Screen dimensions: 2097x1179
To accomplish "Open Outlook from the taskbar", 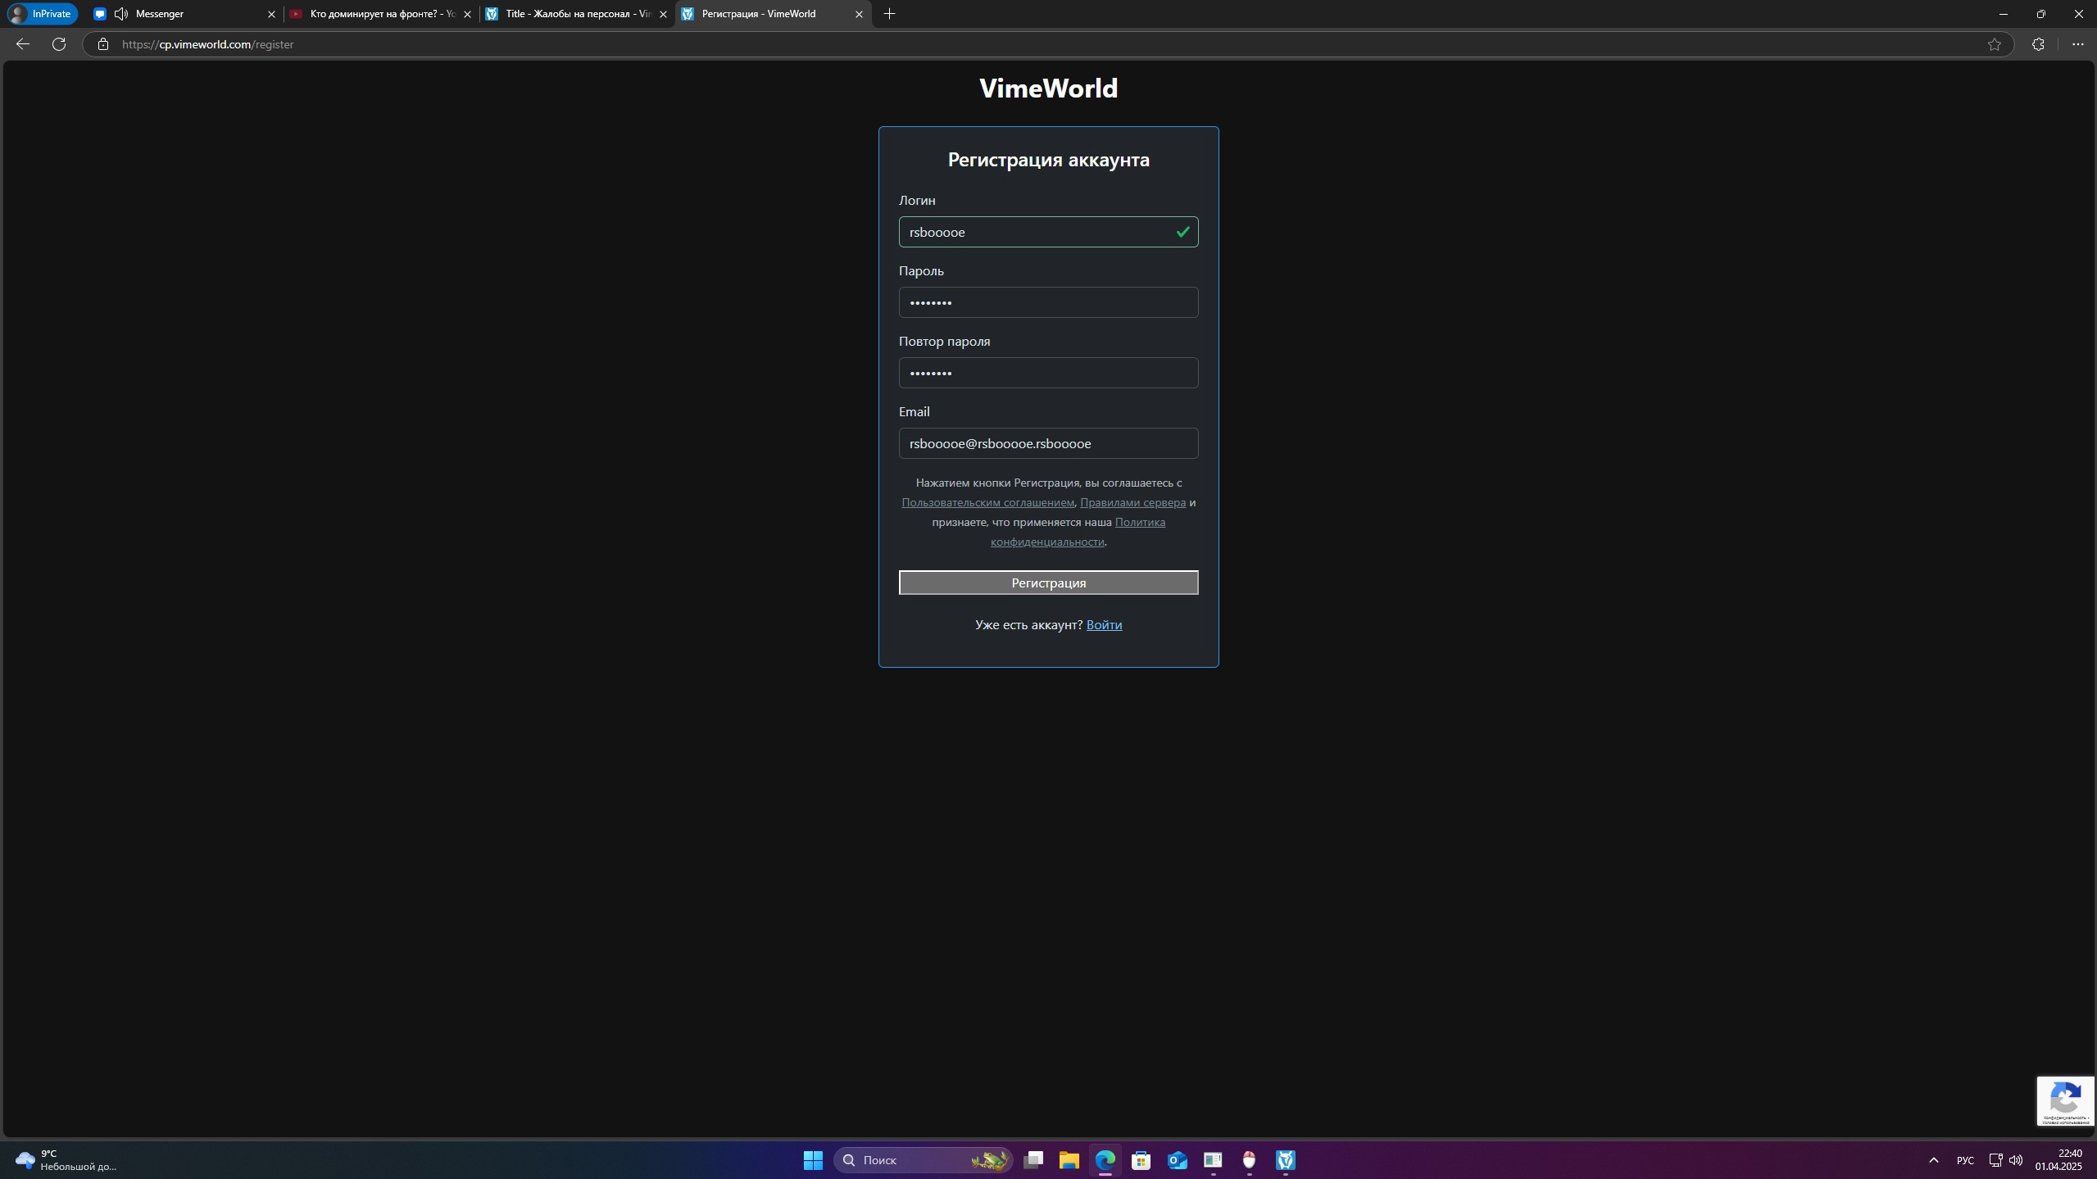I will tap(1177, 1160).
